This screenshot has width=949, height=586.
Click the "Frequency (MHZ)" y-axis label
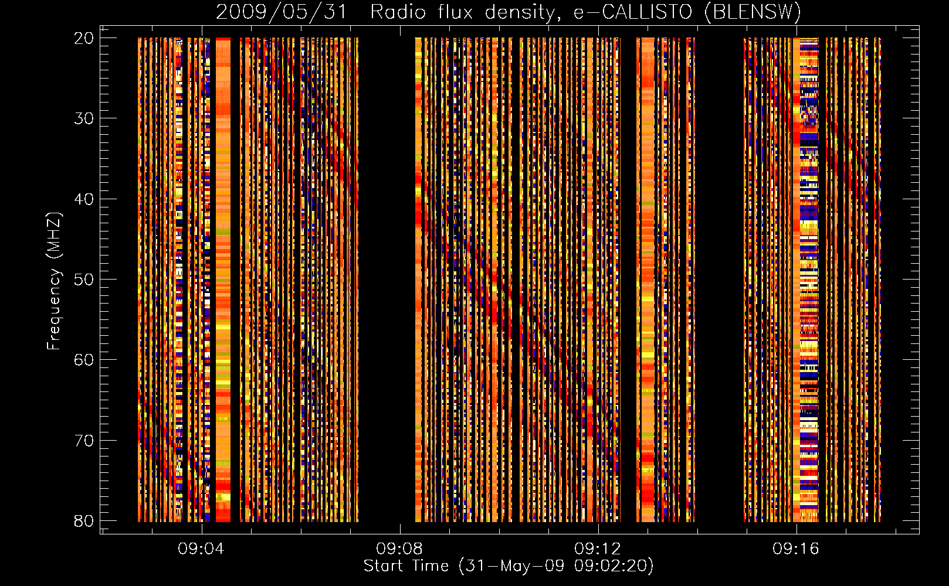[x=54, y=282]
